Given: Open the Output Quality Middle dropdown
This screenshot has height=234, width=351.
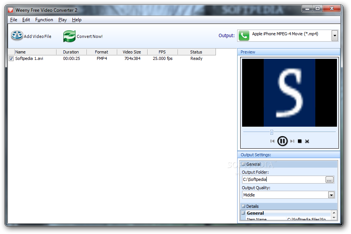Looking at the screenshot, I should (331, 195).
